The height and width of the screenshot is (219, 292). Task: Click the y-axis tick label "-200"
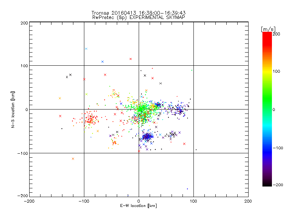point(23,196)
